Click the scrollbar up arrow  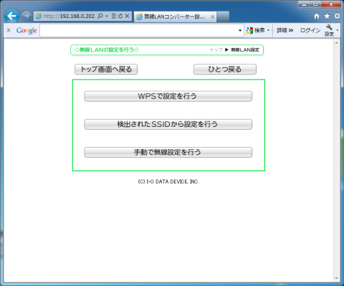pyautogui.click(x=337, y=43)
